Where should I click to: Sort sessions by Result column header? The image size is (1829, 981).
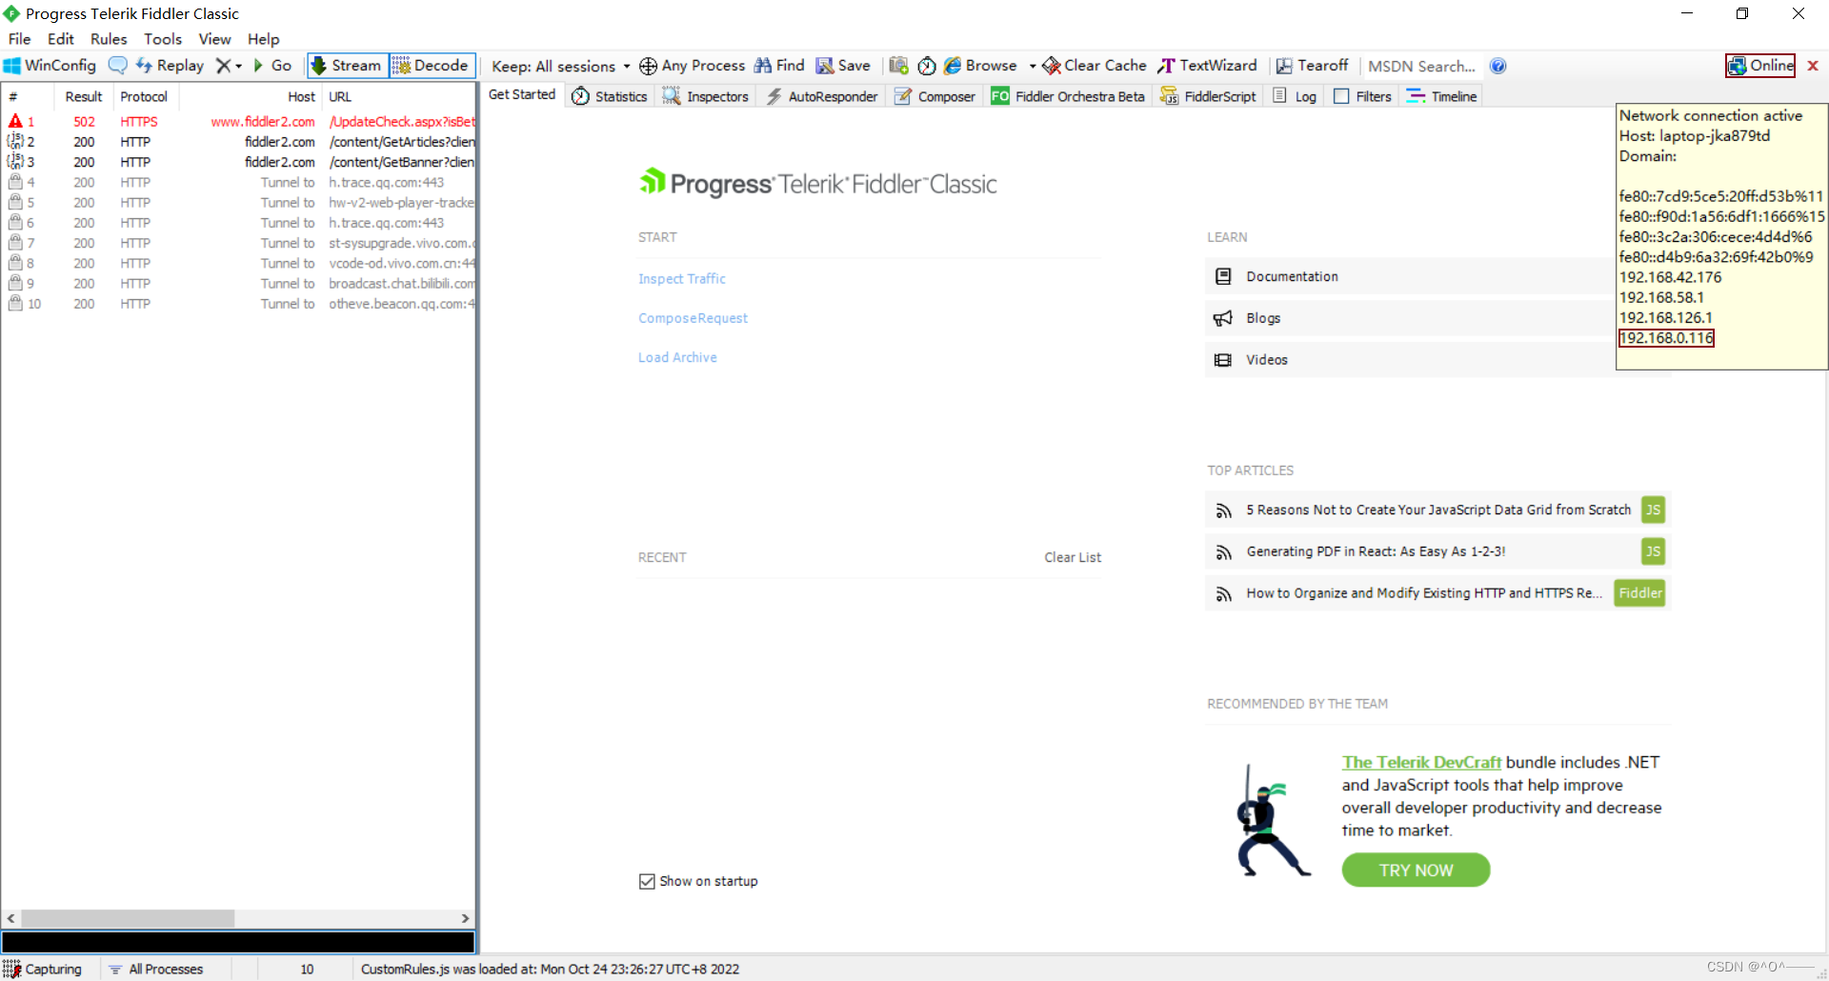point(84,96)
